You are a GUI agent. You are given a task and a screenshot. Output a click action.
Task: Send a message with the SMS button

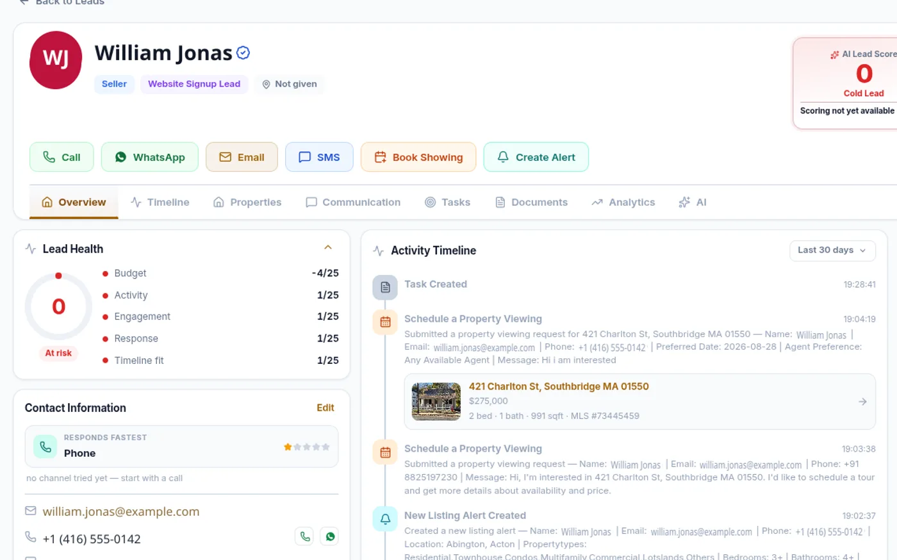pos(319,157)
